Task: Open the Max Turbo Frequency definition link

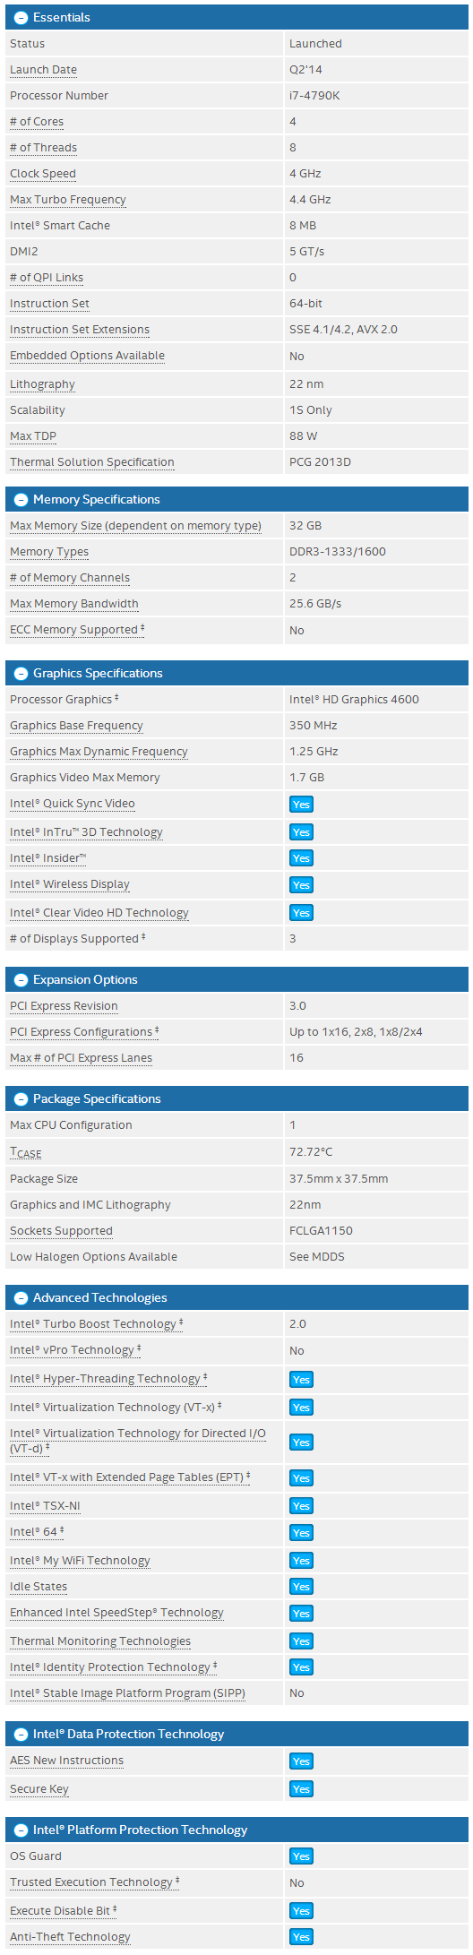Action: tap(68, 200)
